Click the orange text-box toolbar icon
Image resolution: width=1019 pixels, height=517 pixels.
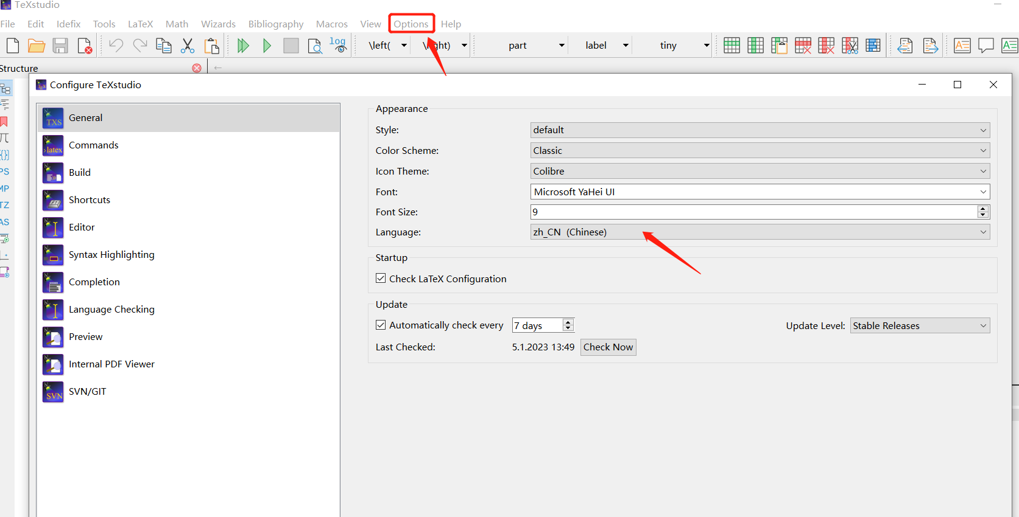click(x=962, y=46)
